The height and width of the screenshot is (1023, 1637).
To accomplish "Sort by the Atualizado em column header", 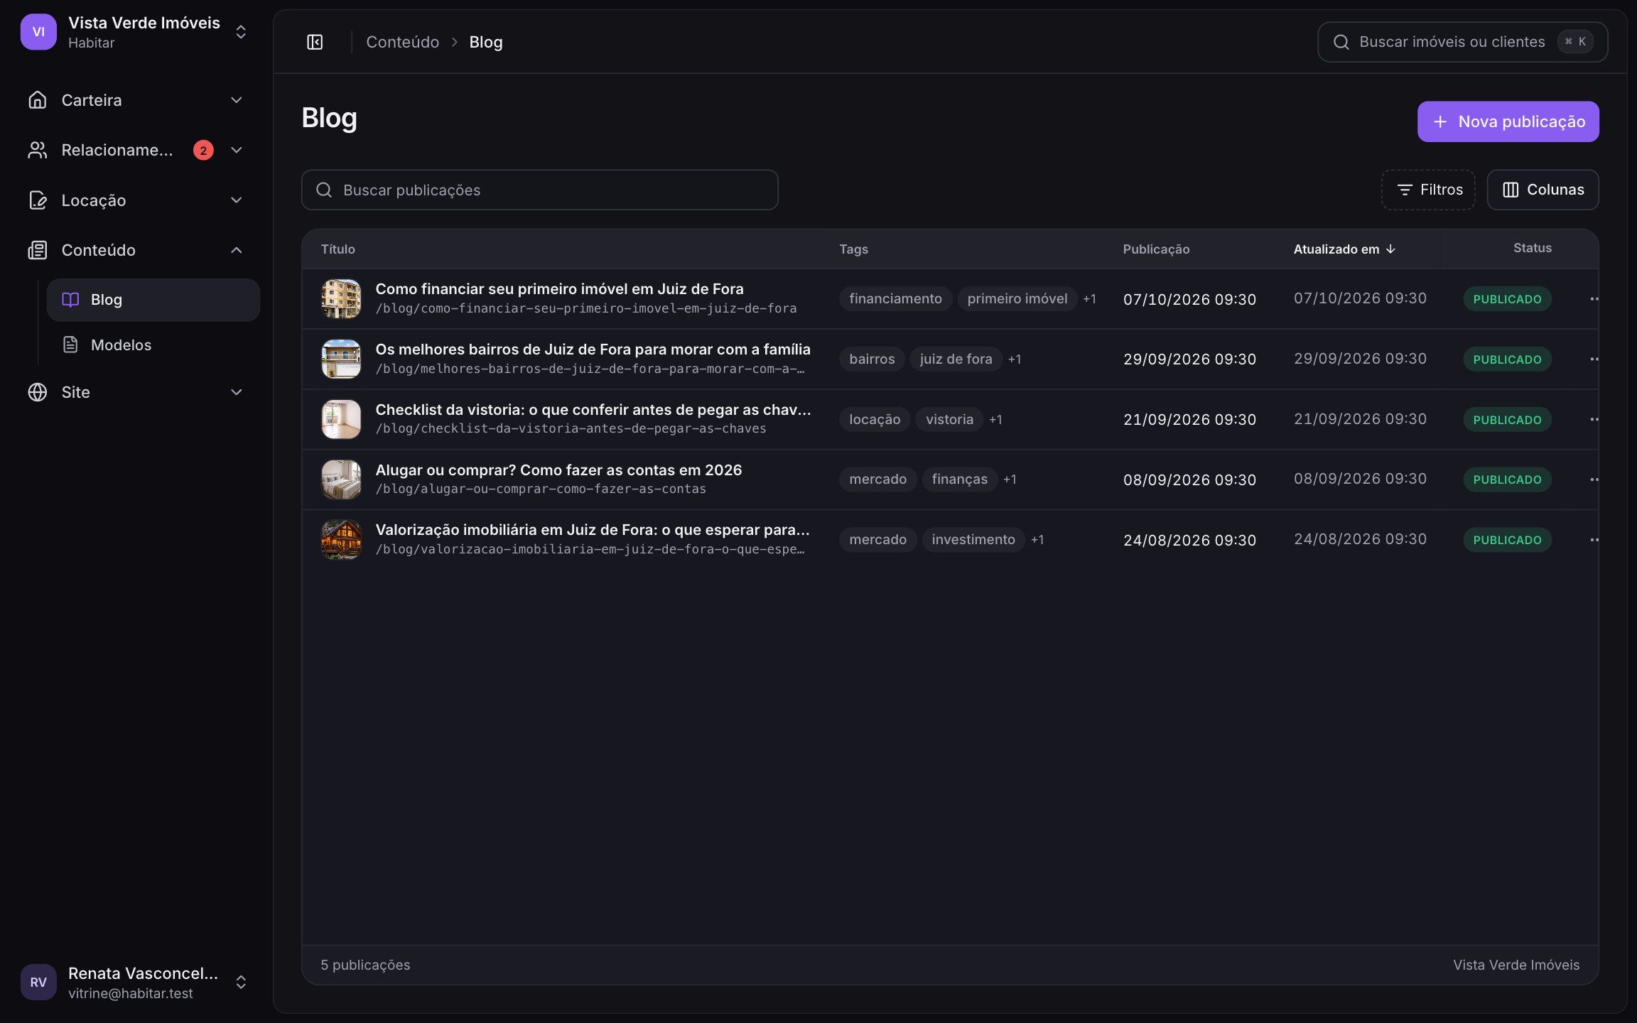I will 1344,249.
